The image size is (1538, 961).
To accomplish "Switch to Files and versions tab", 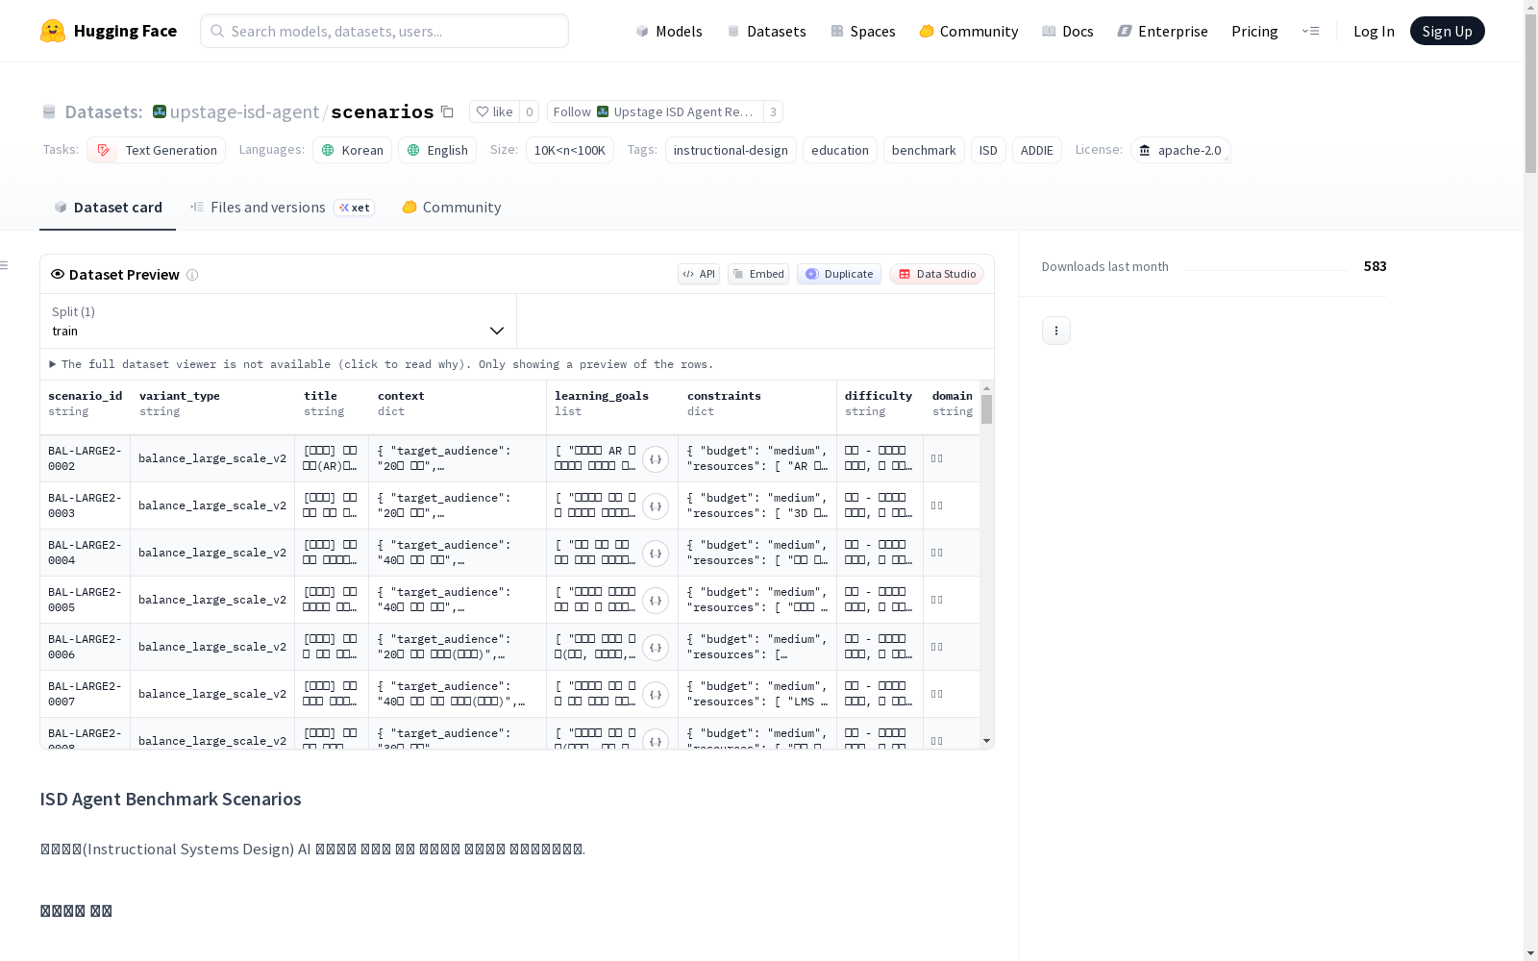I will pyautogui.click(x=283, y=208).
